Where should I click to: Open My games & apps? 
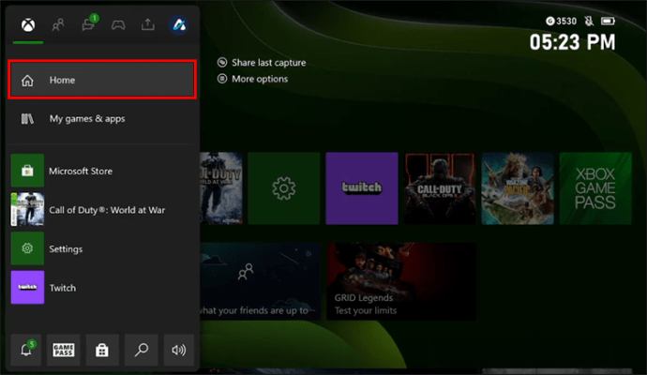click(102, 119)
